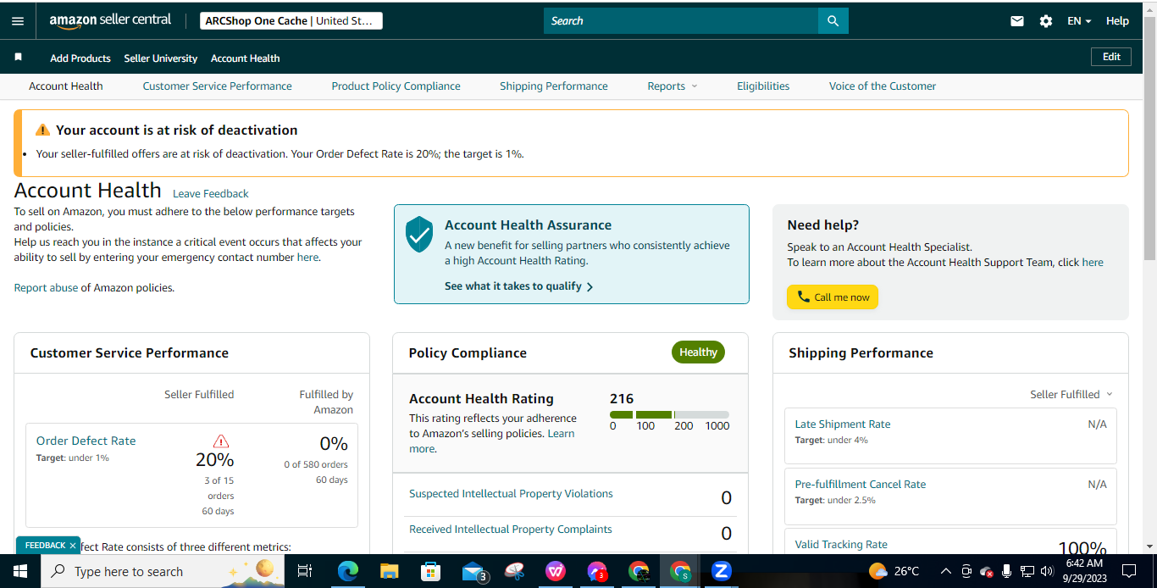This screenshot has height=588, width=1157.
Task: Open Voice of the Customer tab
Action: coord(883,86)
